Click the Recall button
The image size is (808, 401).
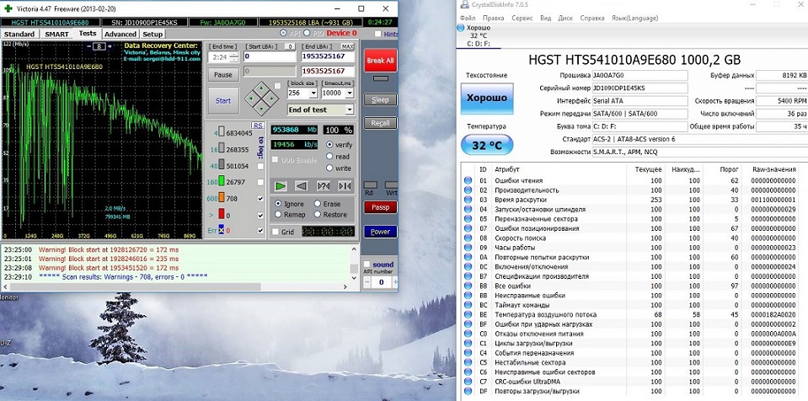pos(380,123)
